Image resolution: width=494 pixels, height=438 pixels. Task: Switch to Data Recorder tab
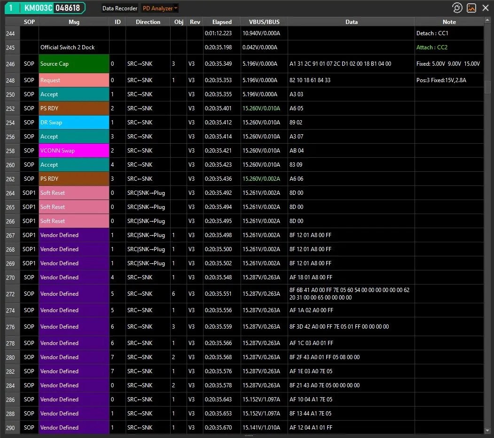[x=120, y=8]
